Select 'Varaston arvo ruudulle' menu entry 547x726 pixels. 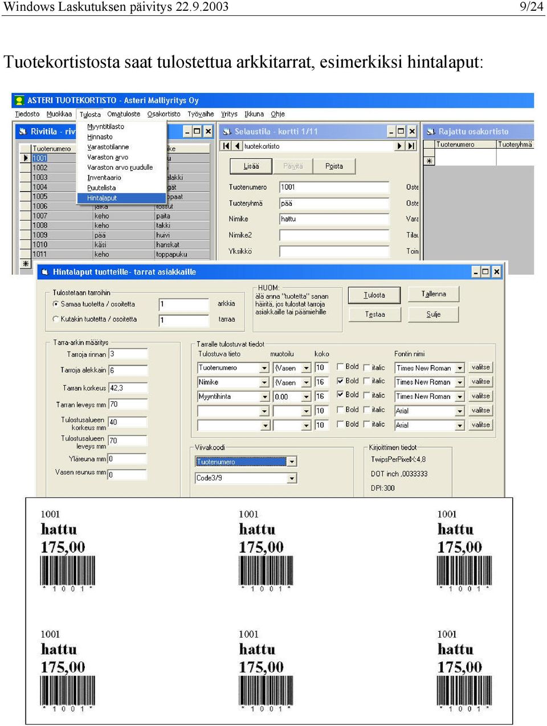tap(120, 168)
